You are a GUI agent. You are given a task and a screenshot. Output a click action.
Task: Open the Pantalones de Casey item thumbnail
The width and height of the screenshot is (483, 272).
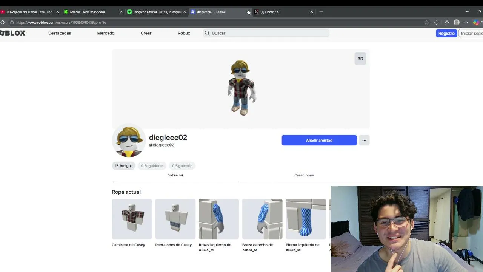pos(175,219)
